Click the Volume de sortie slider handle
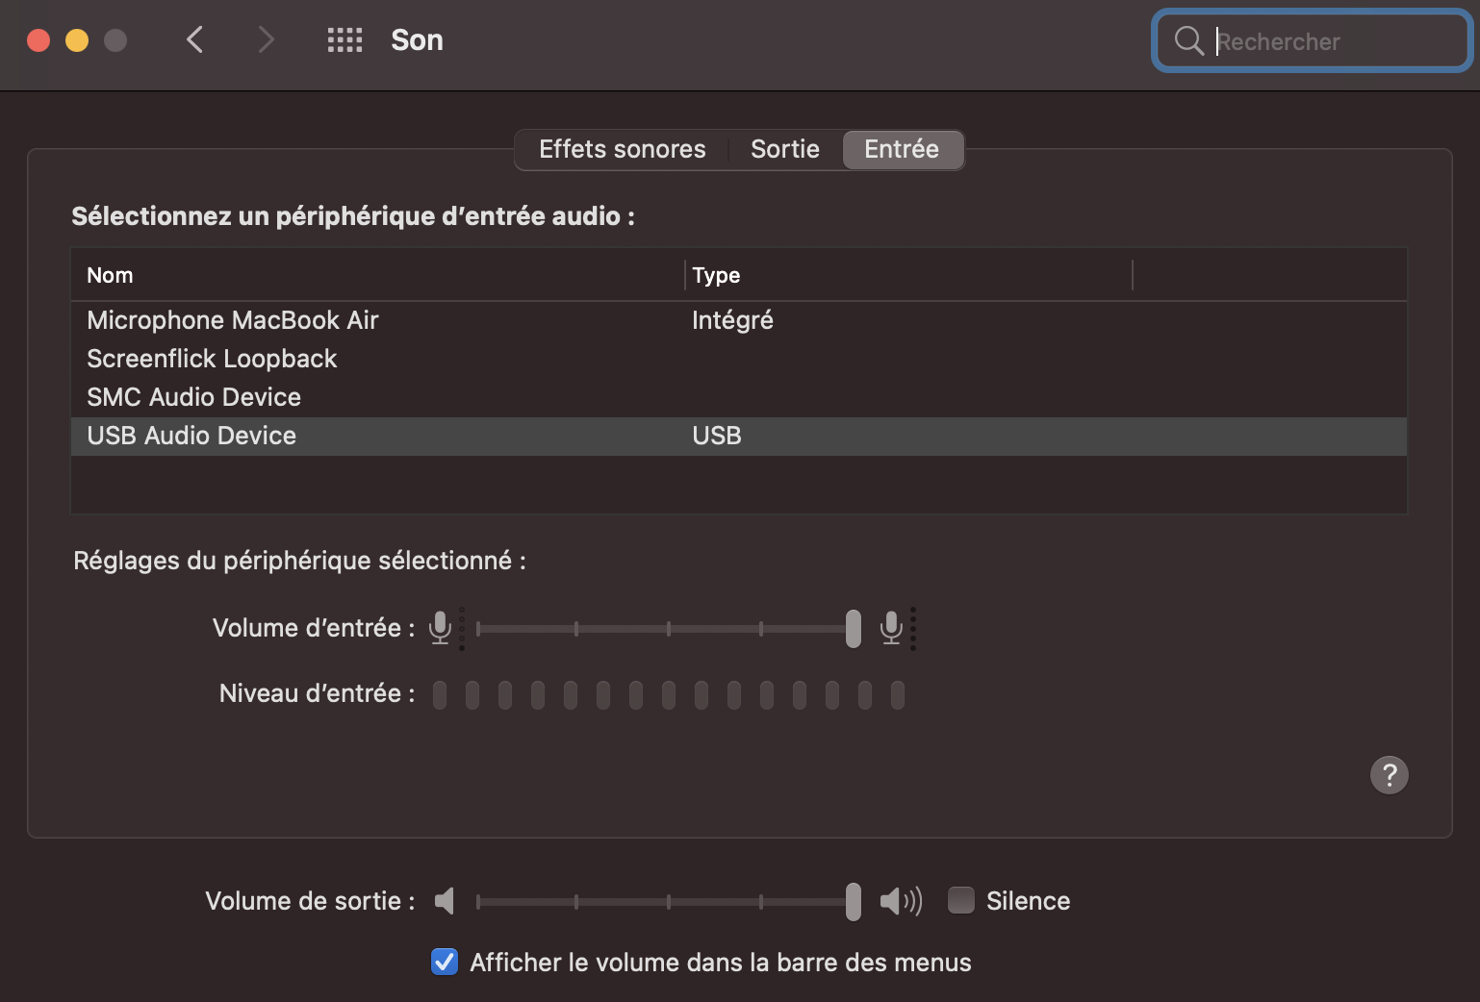The width and height of the screenshot is (1480, 1002). click(854, 902)
